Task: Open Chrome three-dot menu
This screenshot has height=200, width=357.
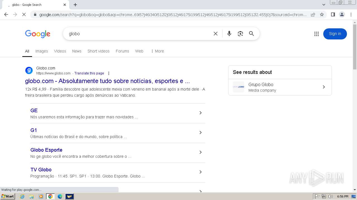Action: (x=351, y=14)
